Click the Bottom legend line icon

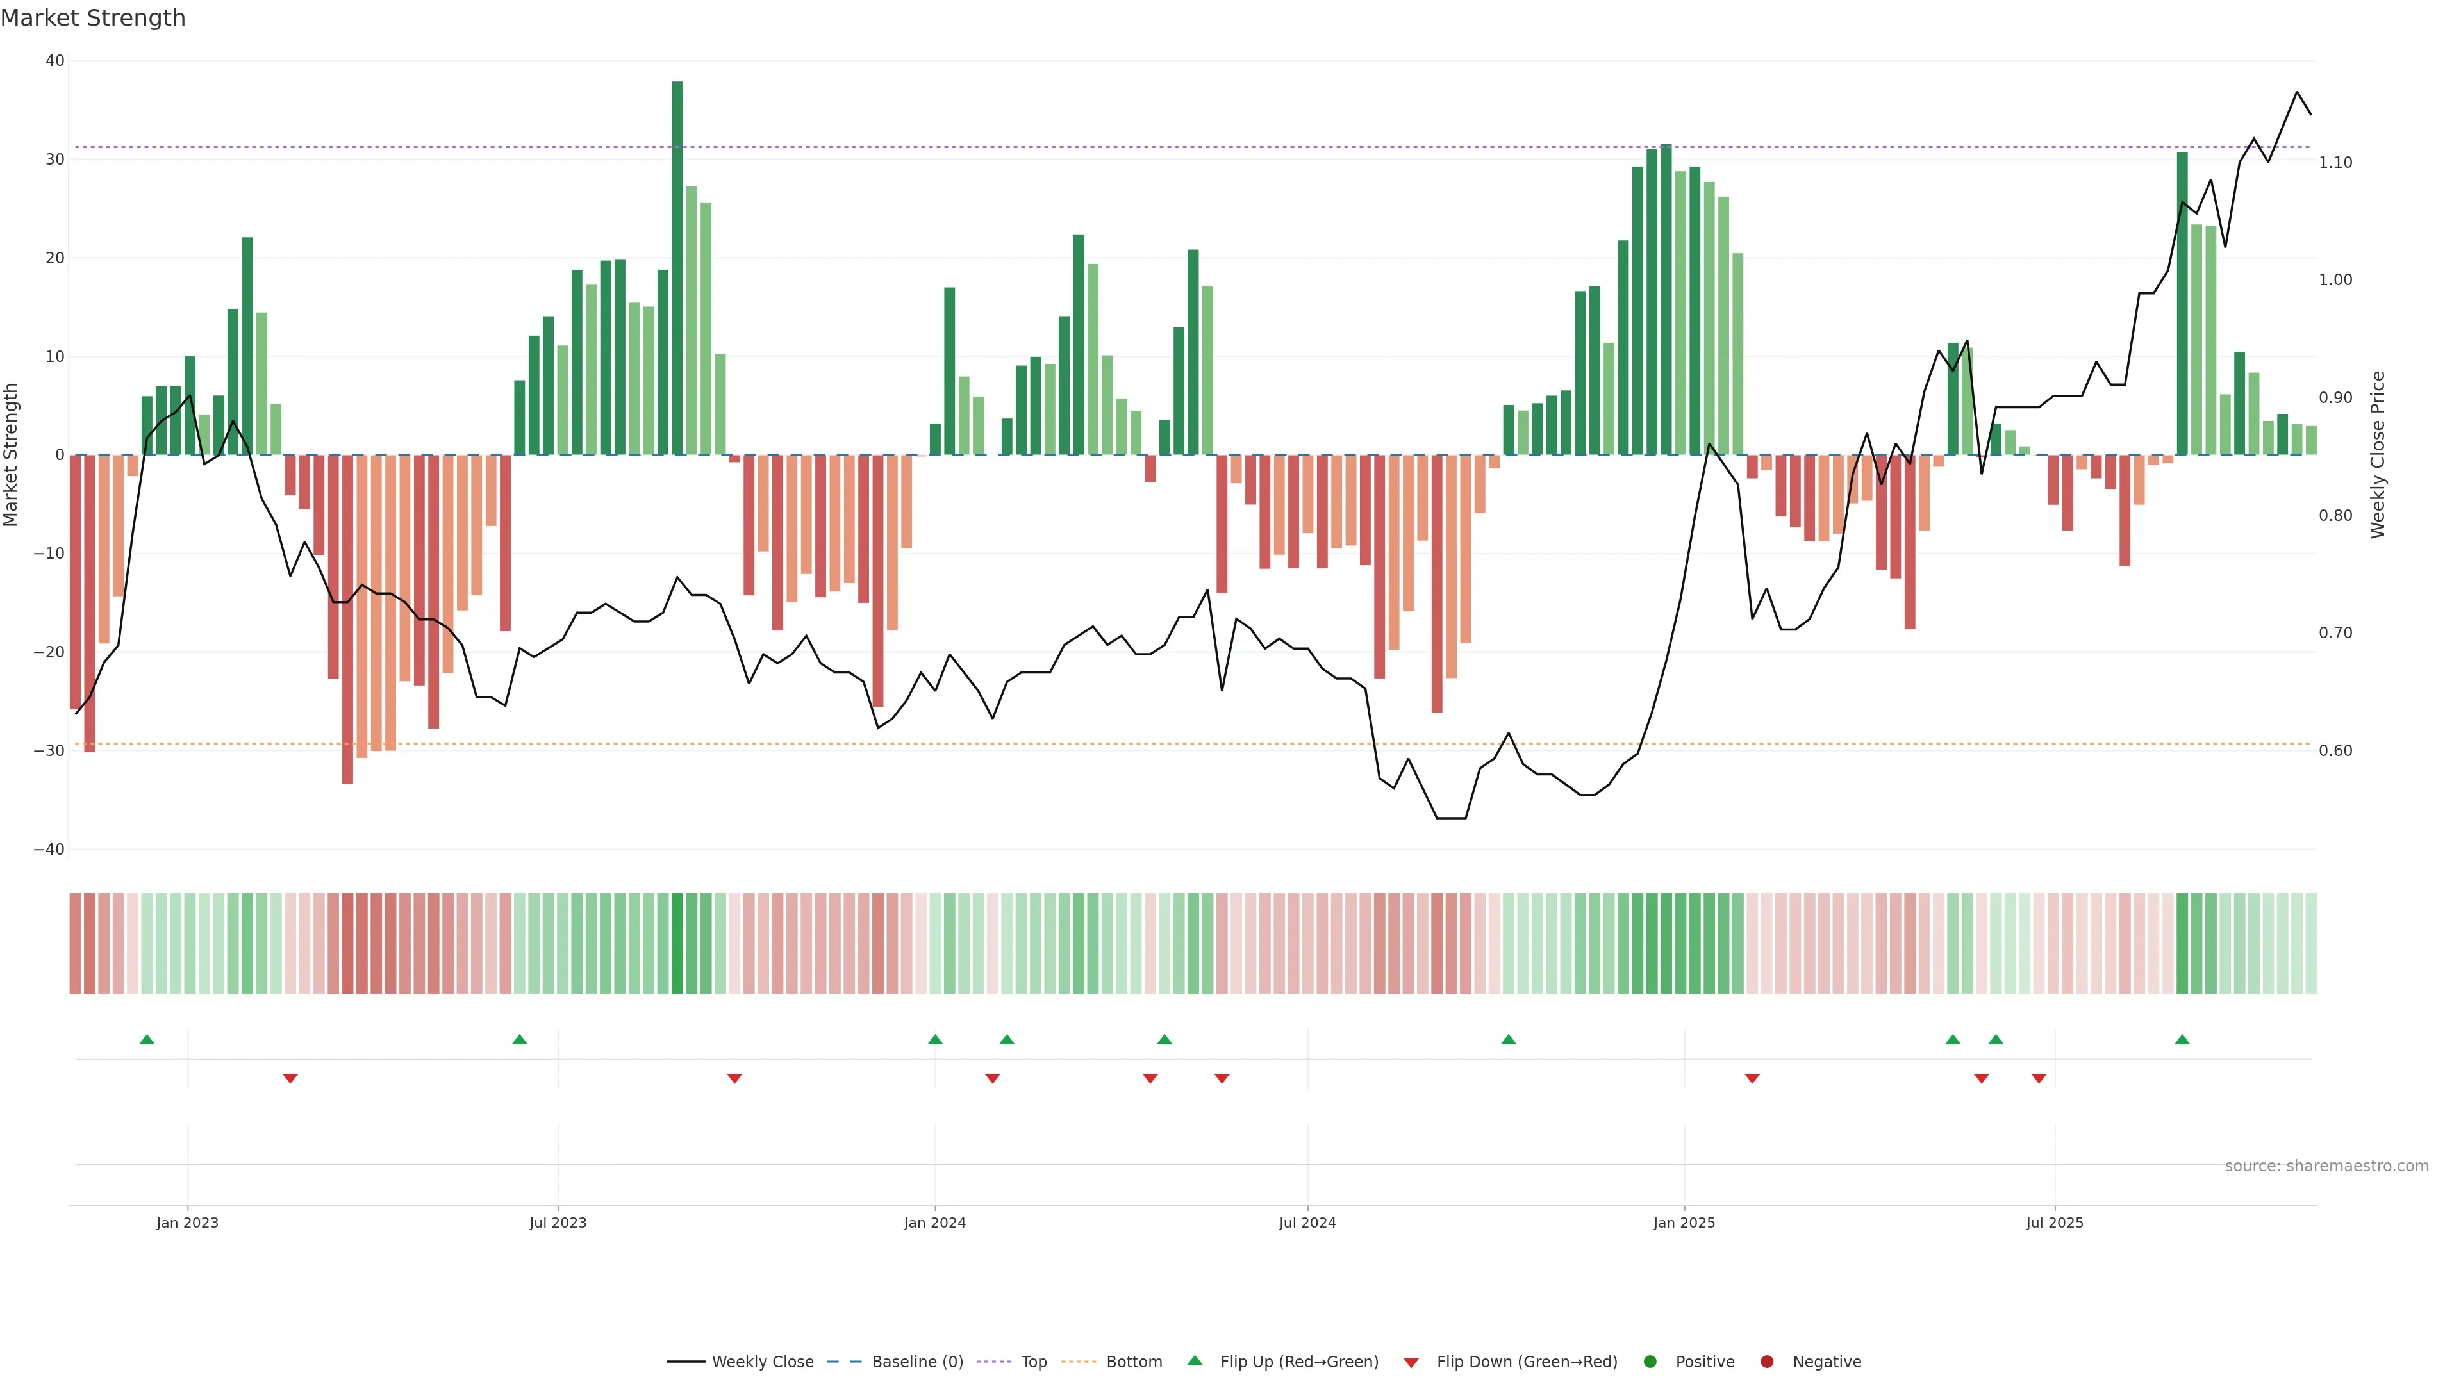pos(1079,1362)
